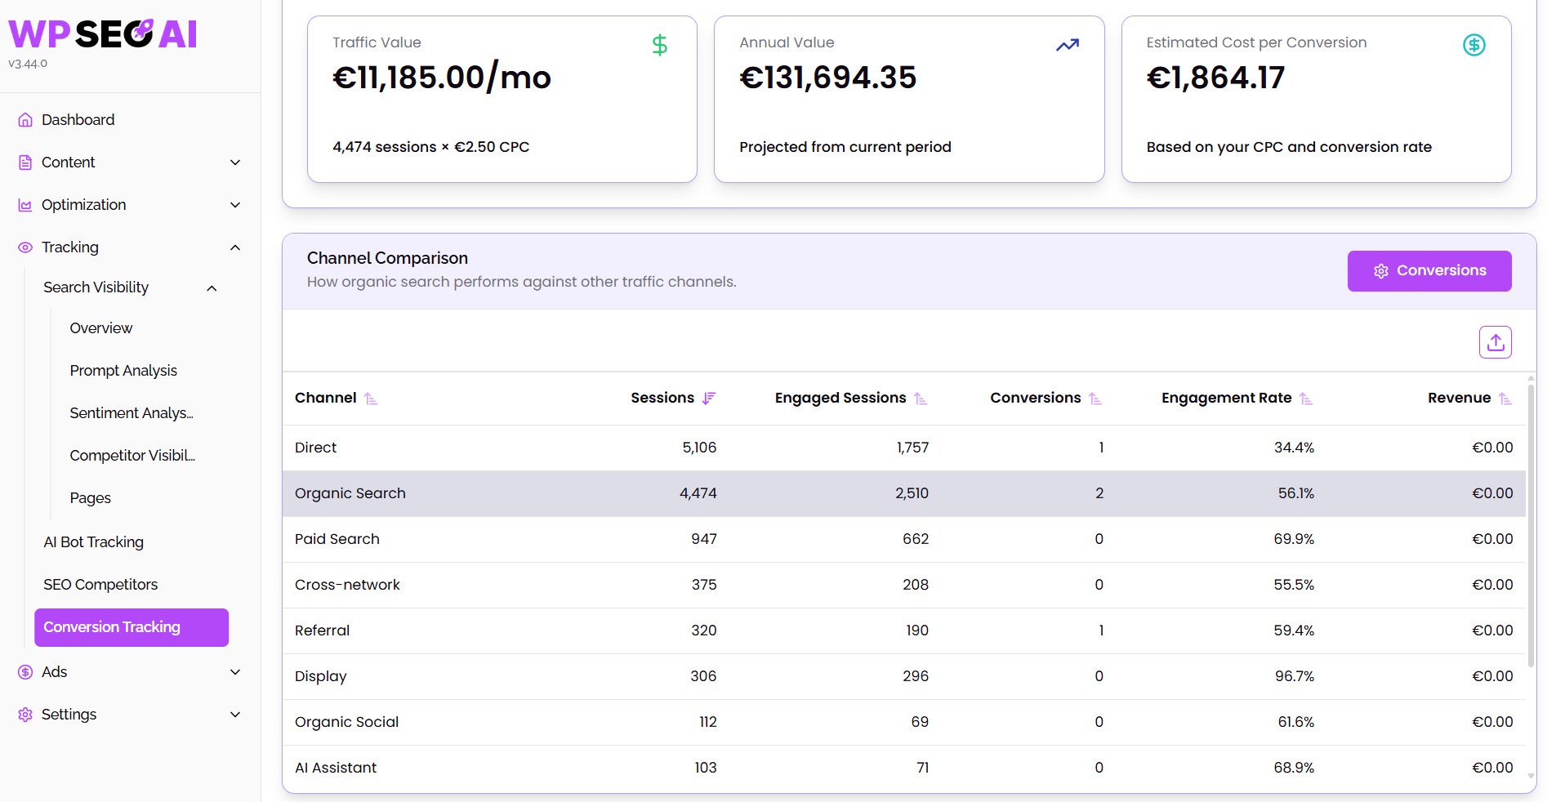The height and width of the screenshot is (802, 1556).
Task: Click Revenue column sort icon
Action: 1505,399
